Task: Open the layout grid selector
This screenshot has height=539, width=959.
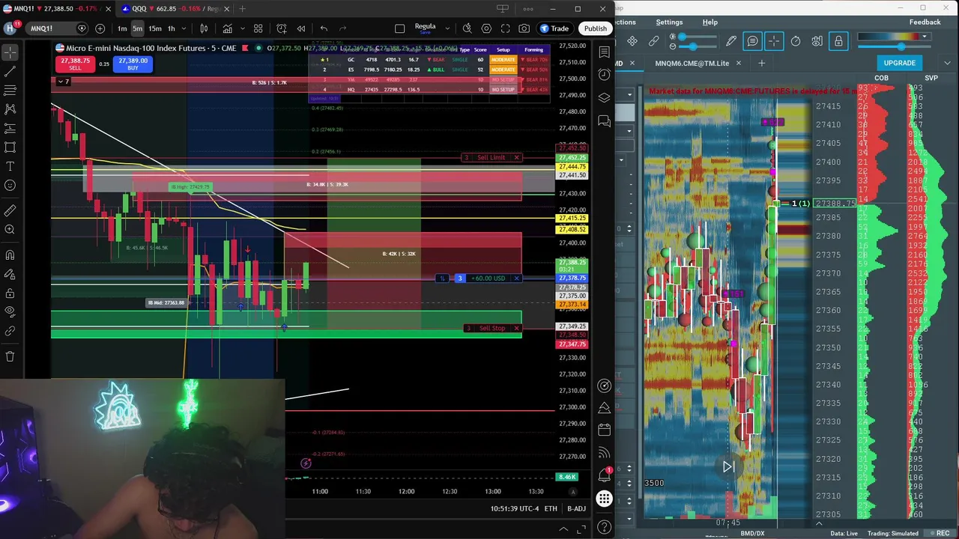Action: pyautogui.click(x=258, y=28)
